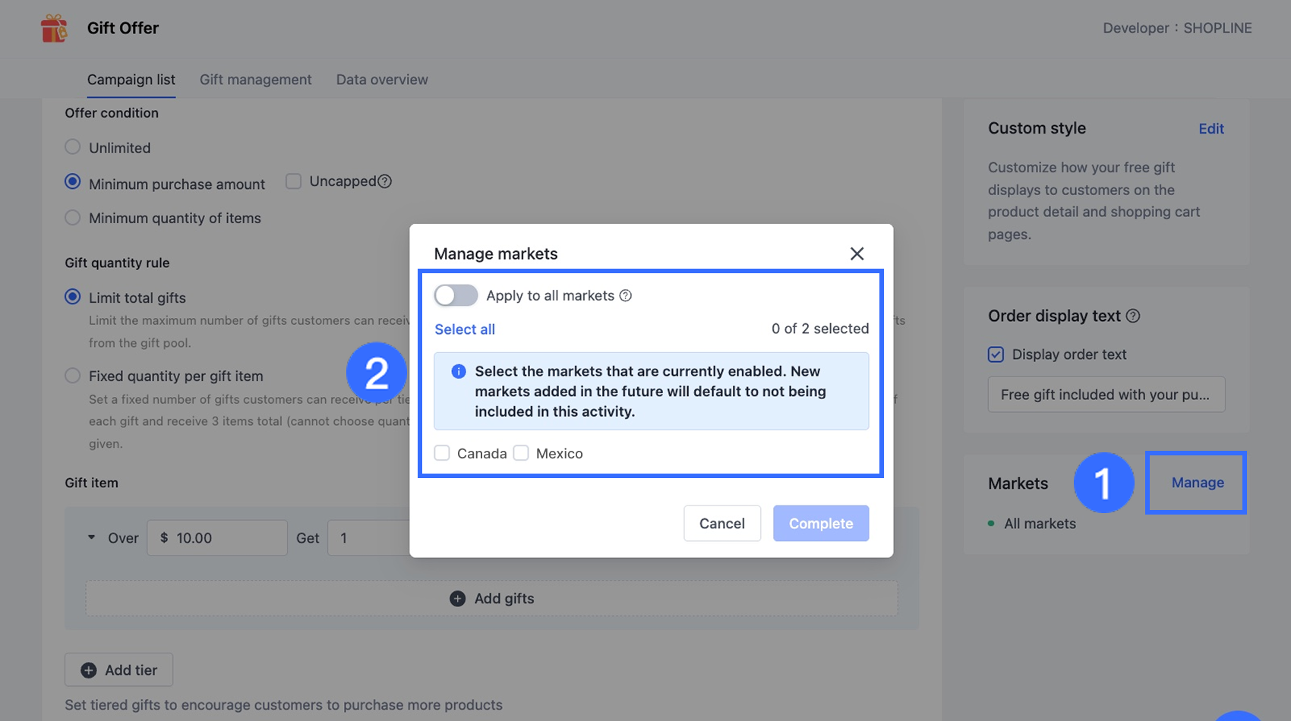Click the plus icon on Add tier button
The image size is (1291, 721).
click(89, 670)
